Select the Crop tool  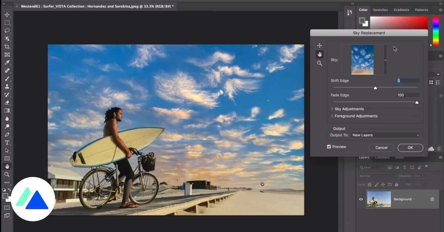[x=7, y=47]
